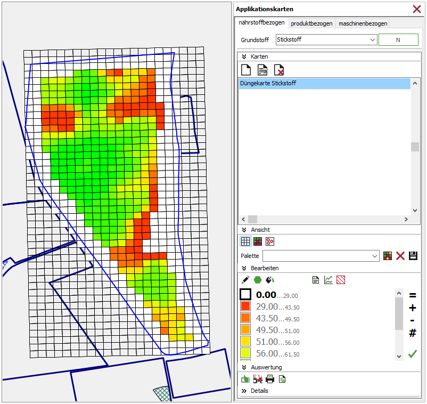Click the green checkmark apply button
Viewport: 427px width, 404px height.
coord(412,353)
